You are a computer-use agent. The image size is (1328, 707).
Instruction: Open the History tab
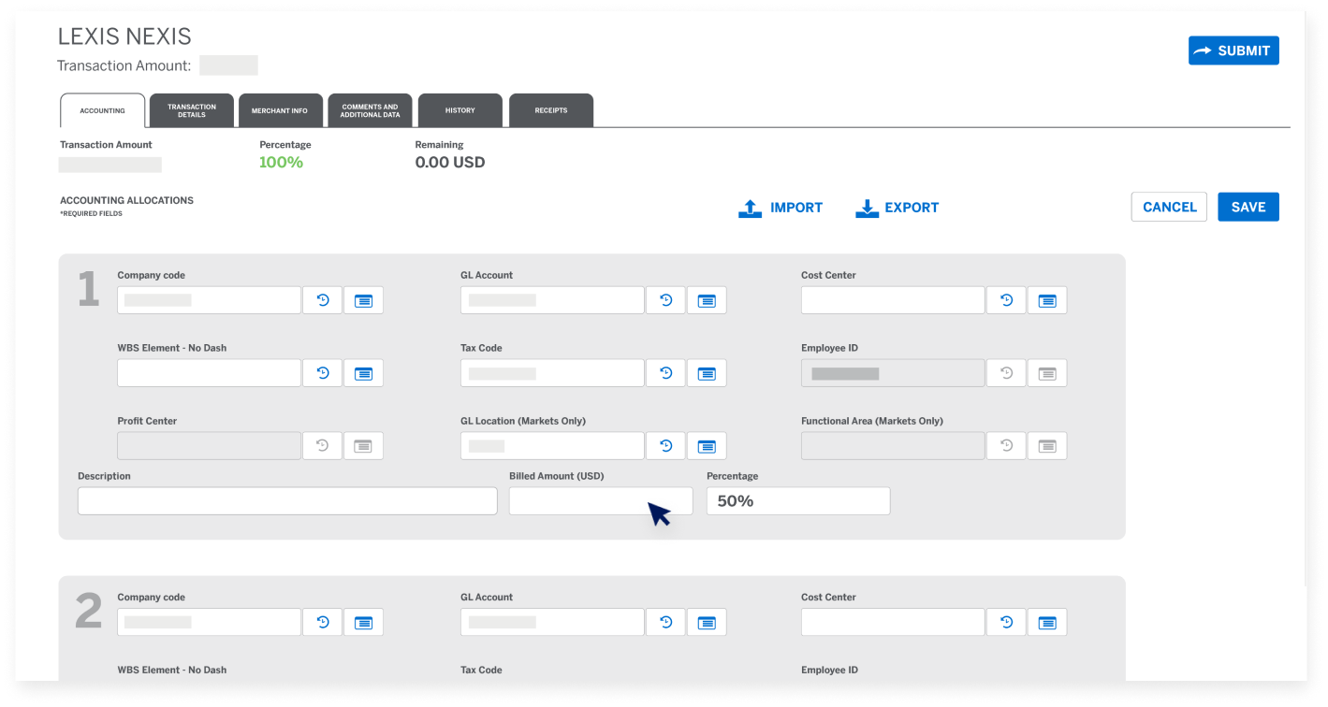tap(460, 110)
